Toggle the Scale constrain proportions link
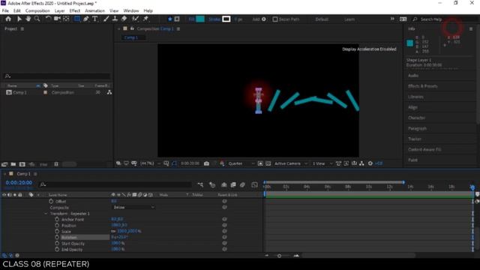 (x=113, y=231)
